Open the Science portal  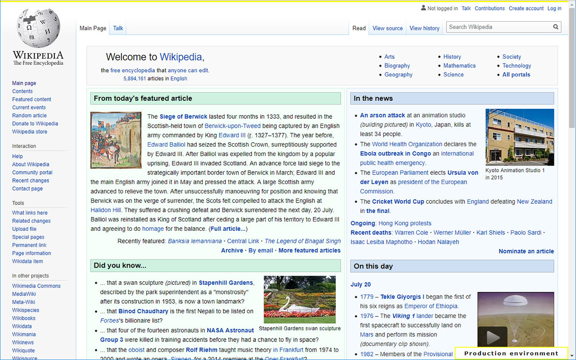click(454, 75)
